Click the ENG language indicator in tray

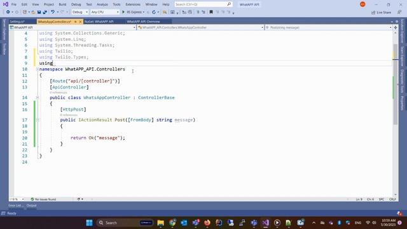tap(358, 223)
